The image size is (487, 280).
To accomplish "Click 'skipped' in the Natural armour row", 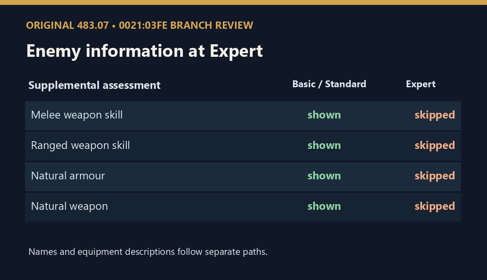I will pyautogui.click(x=435, y=176).
